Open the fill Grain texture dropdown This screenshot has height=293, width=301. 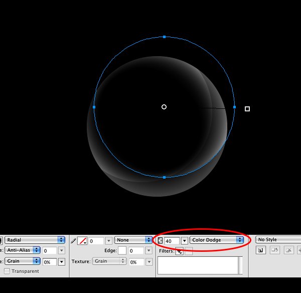click(x=23, y=261)
